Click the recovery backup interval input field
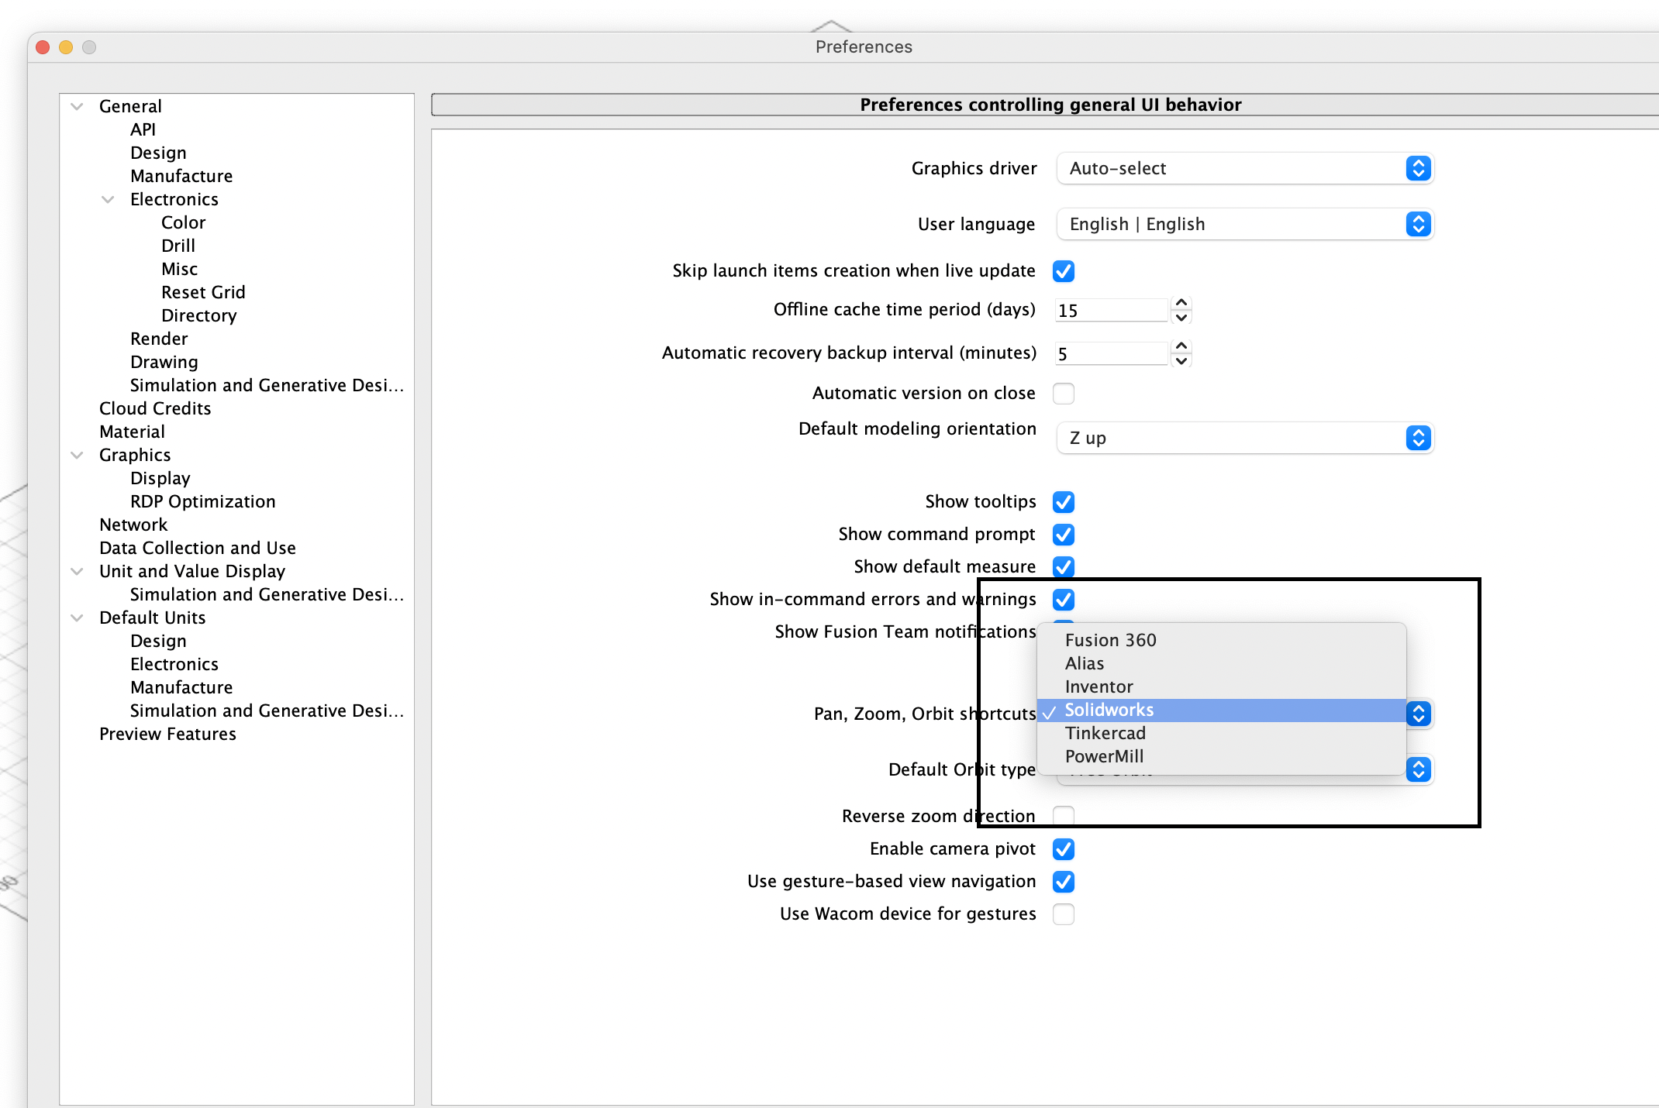The width and height of the screenshot is (1659, 1108). tap(1112, 354)
